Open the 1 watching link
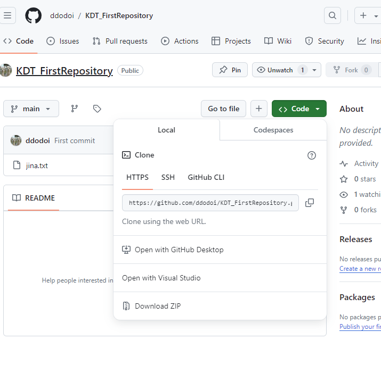The width and height of the screenshot is (381, 373). (367, 195)
